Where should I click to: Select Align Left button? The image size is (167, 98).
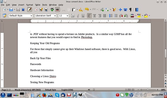coord(89,16)
